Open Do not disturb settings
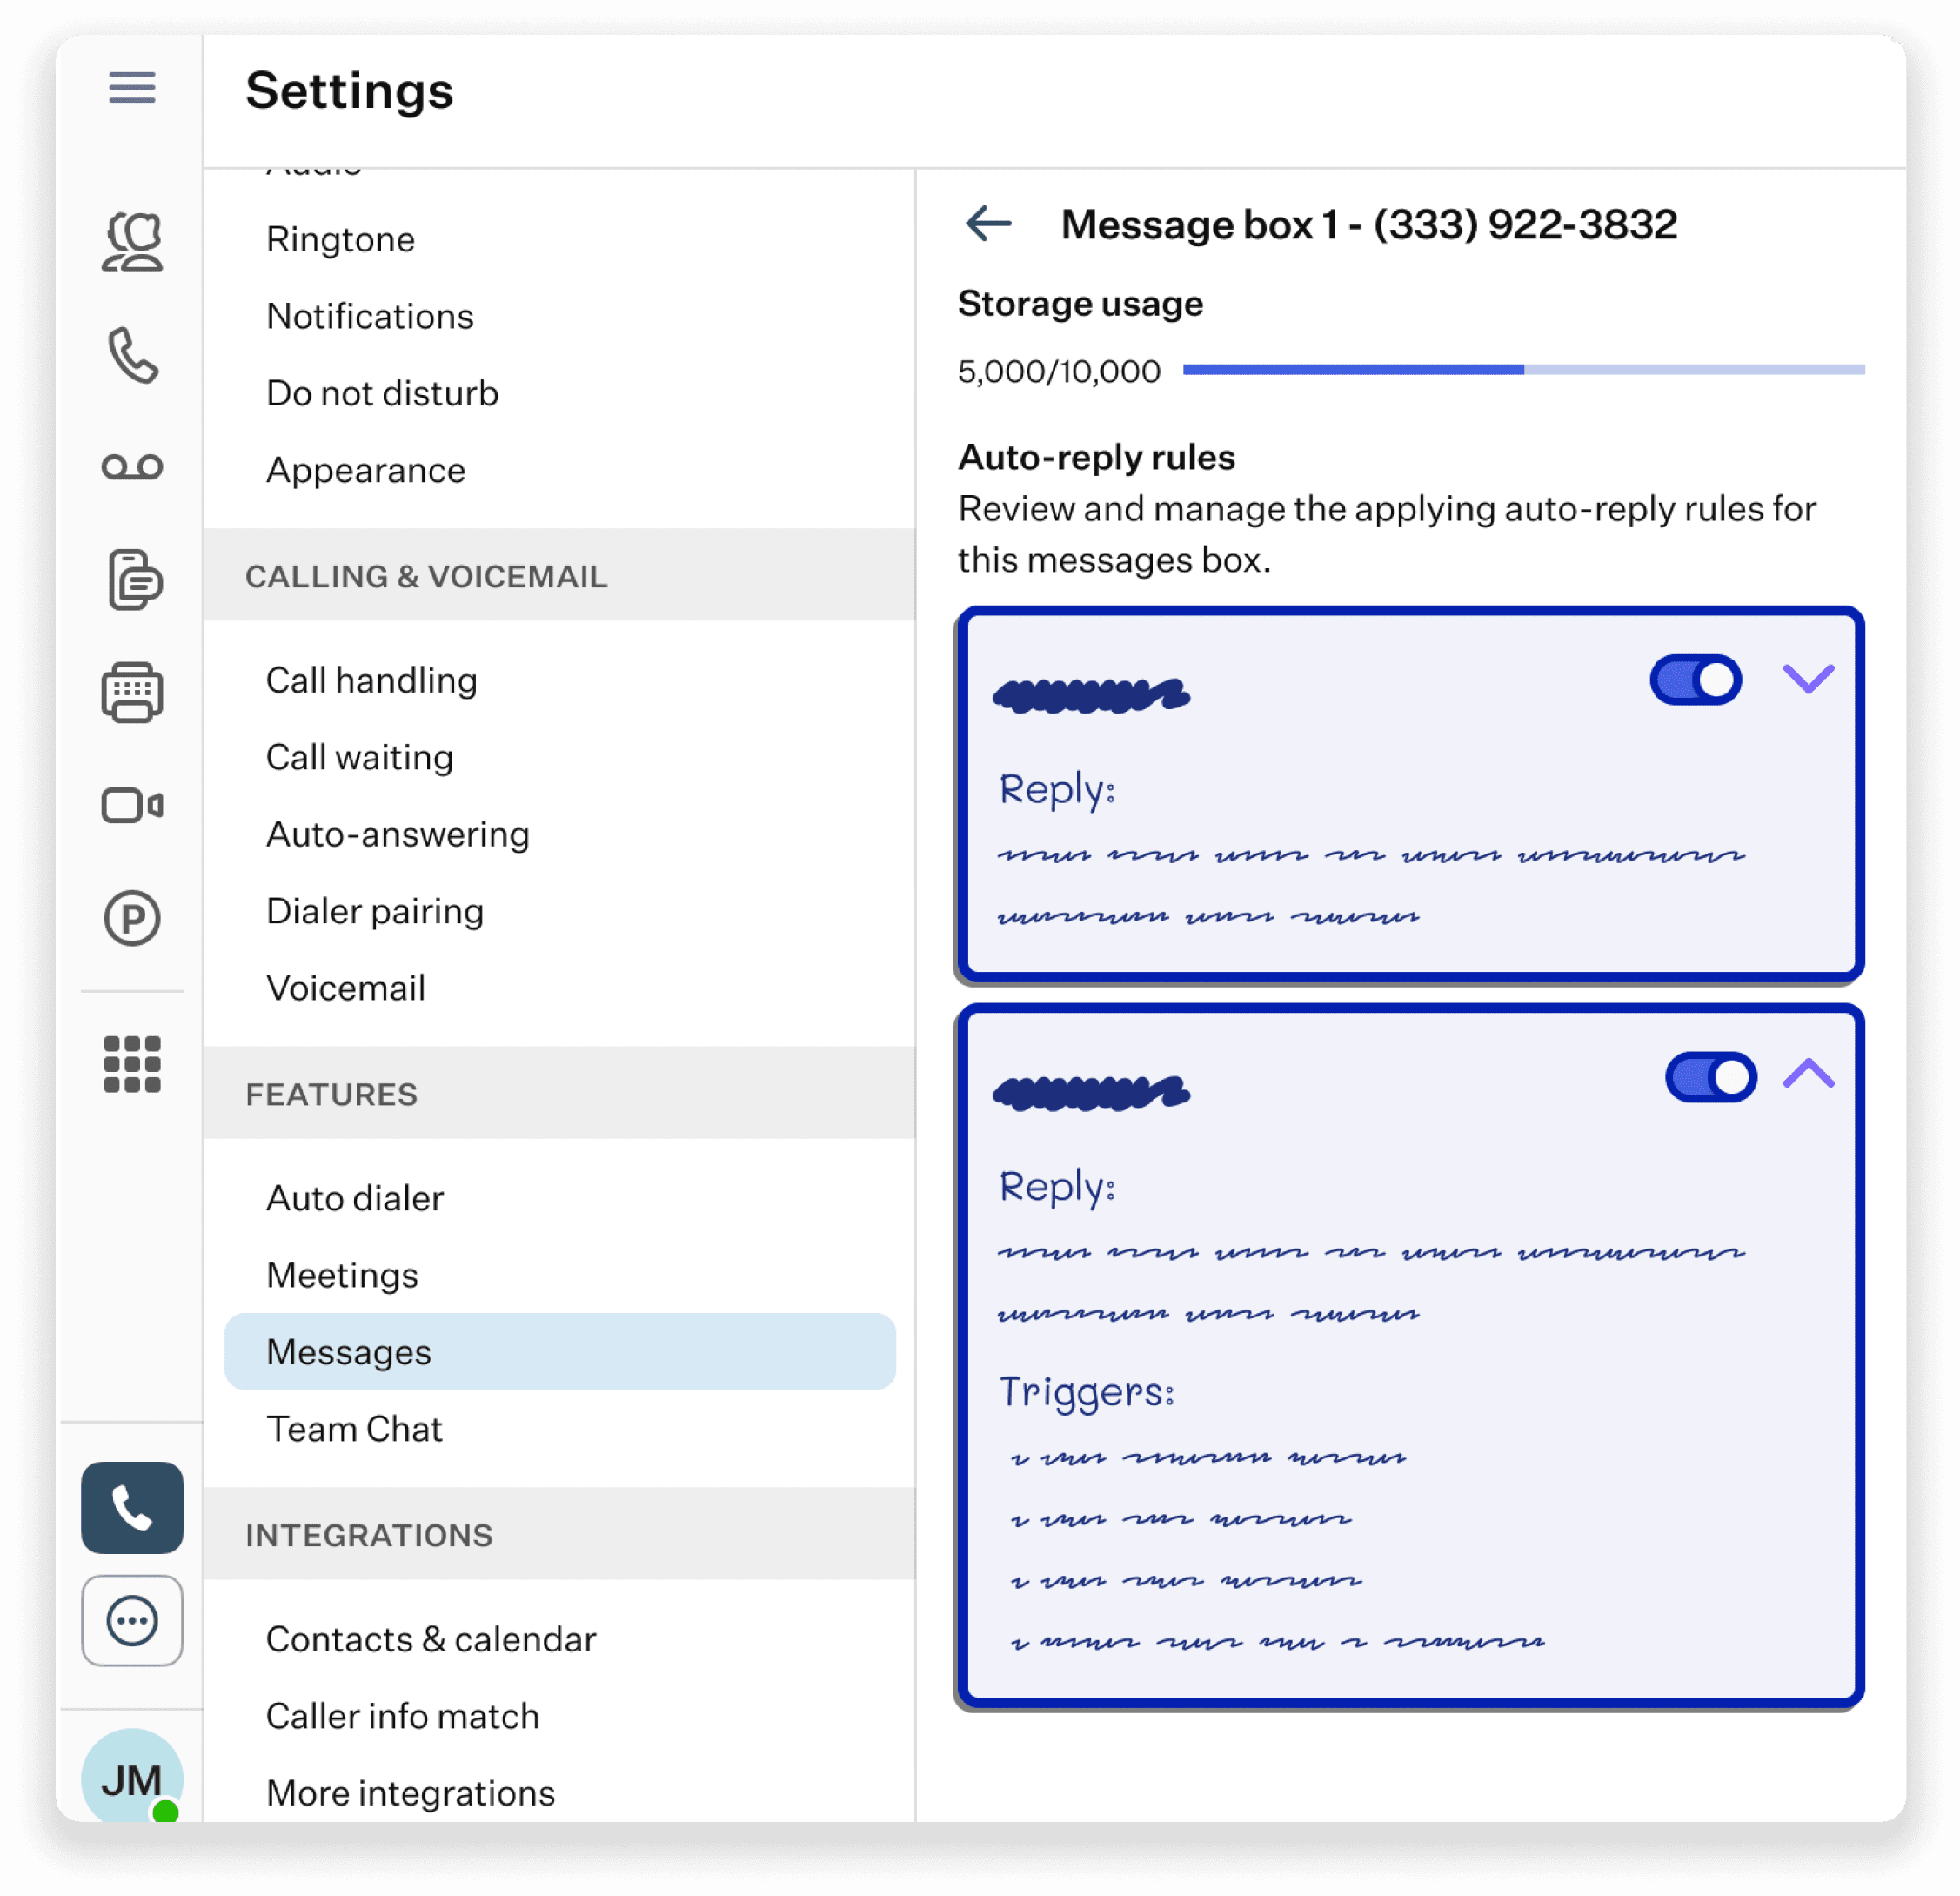The height and width of the screenshot is (1896, 1960). (x=382, y=394)
